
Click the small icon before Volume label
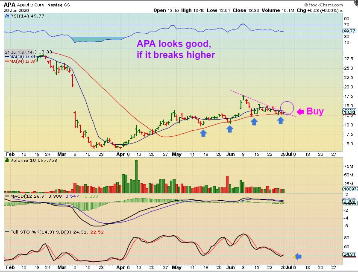(x=7, y=161)
